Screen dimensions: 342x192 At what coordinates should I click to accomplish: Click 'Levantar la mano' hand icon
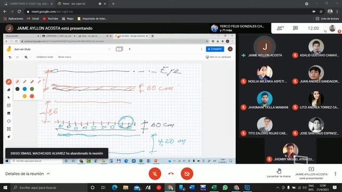(x=279, y=173)
